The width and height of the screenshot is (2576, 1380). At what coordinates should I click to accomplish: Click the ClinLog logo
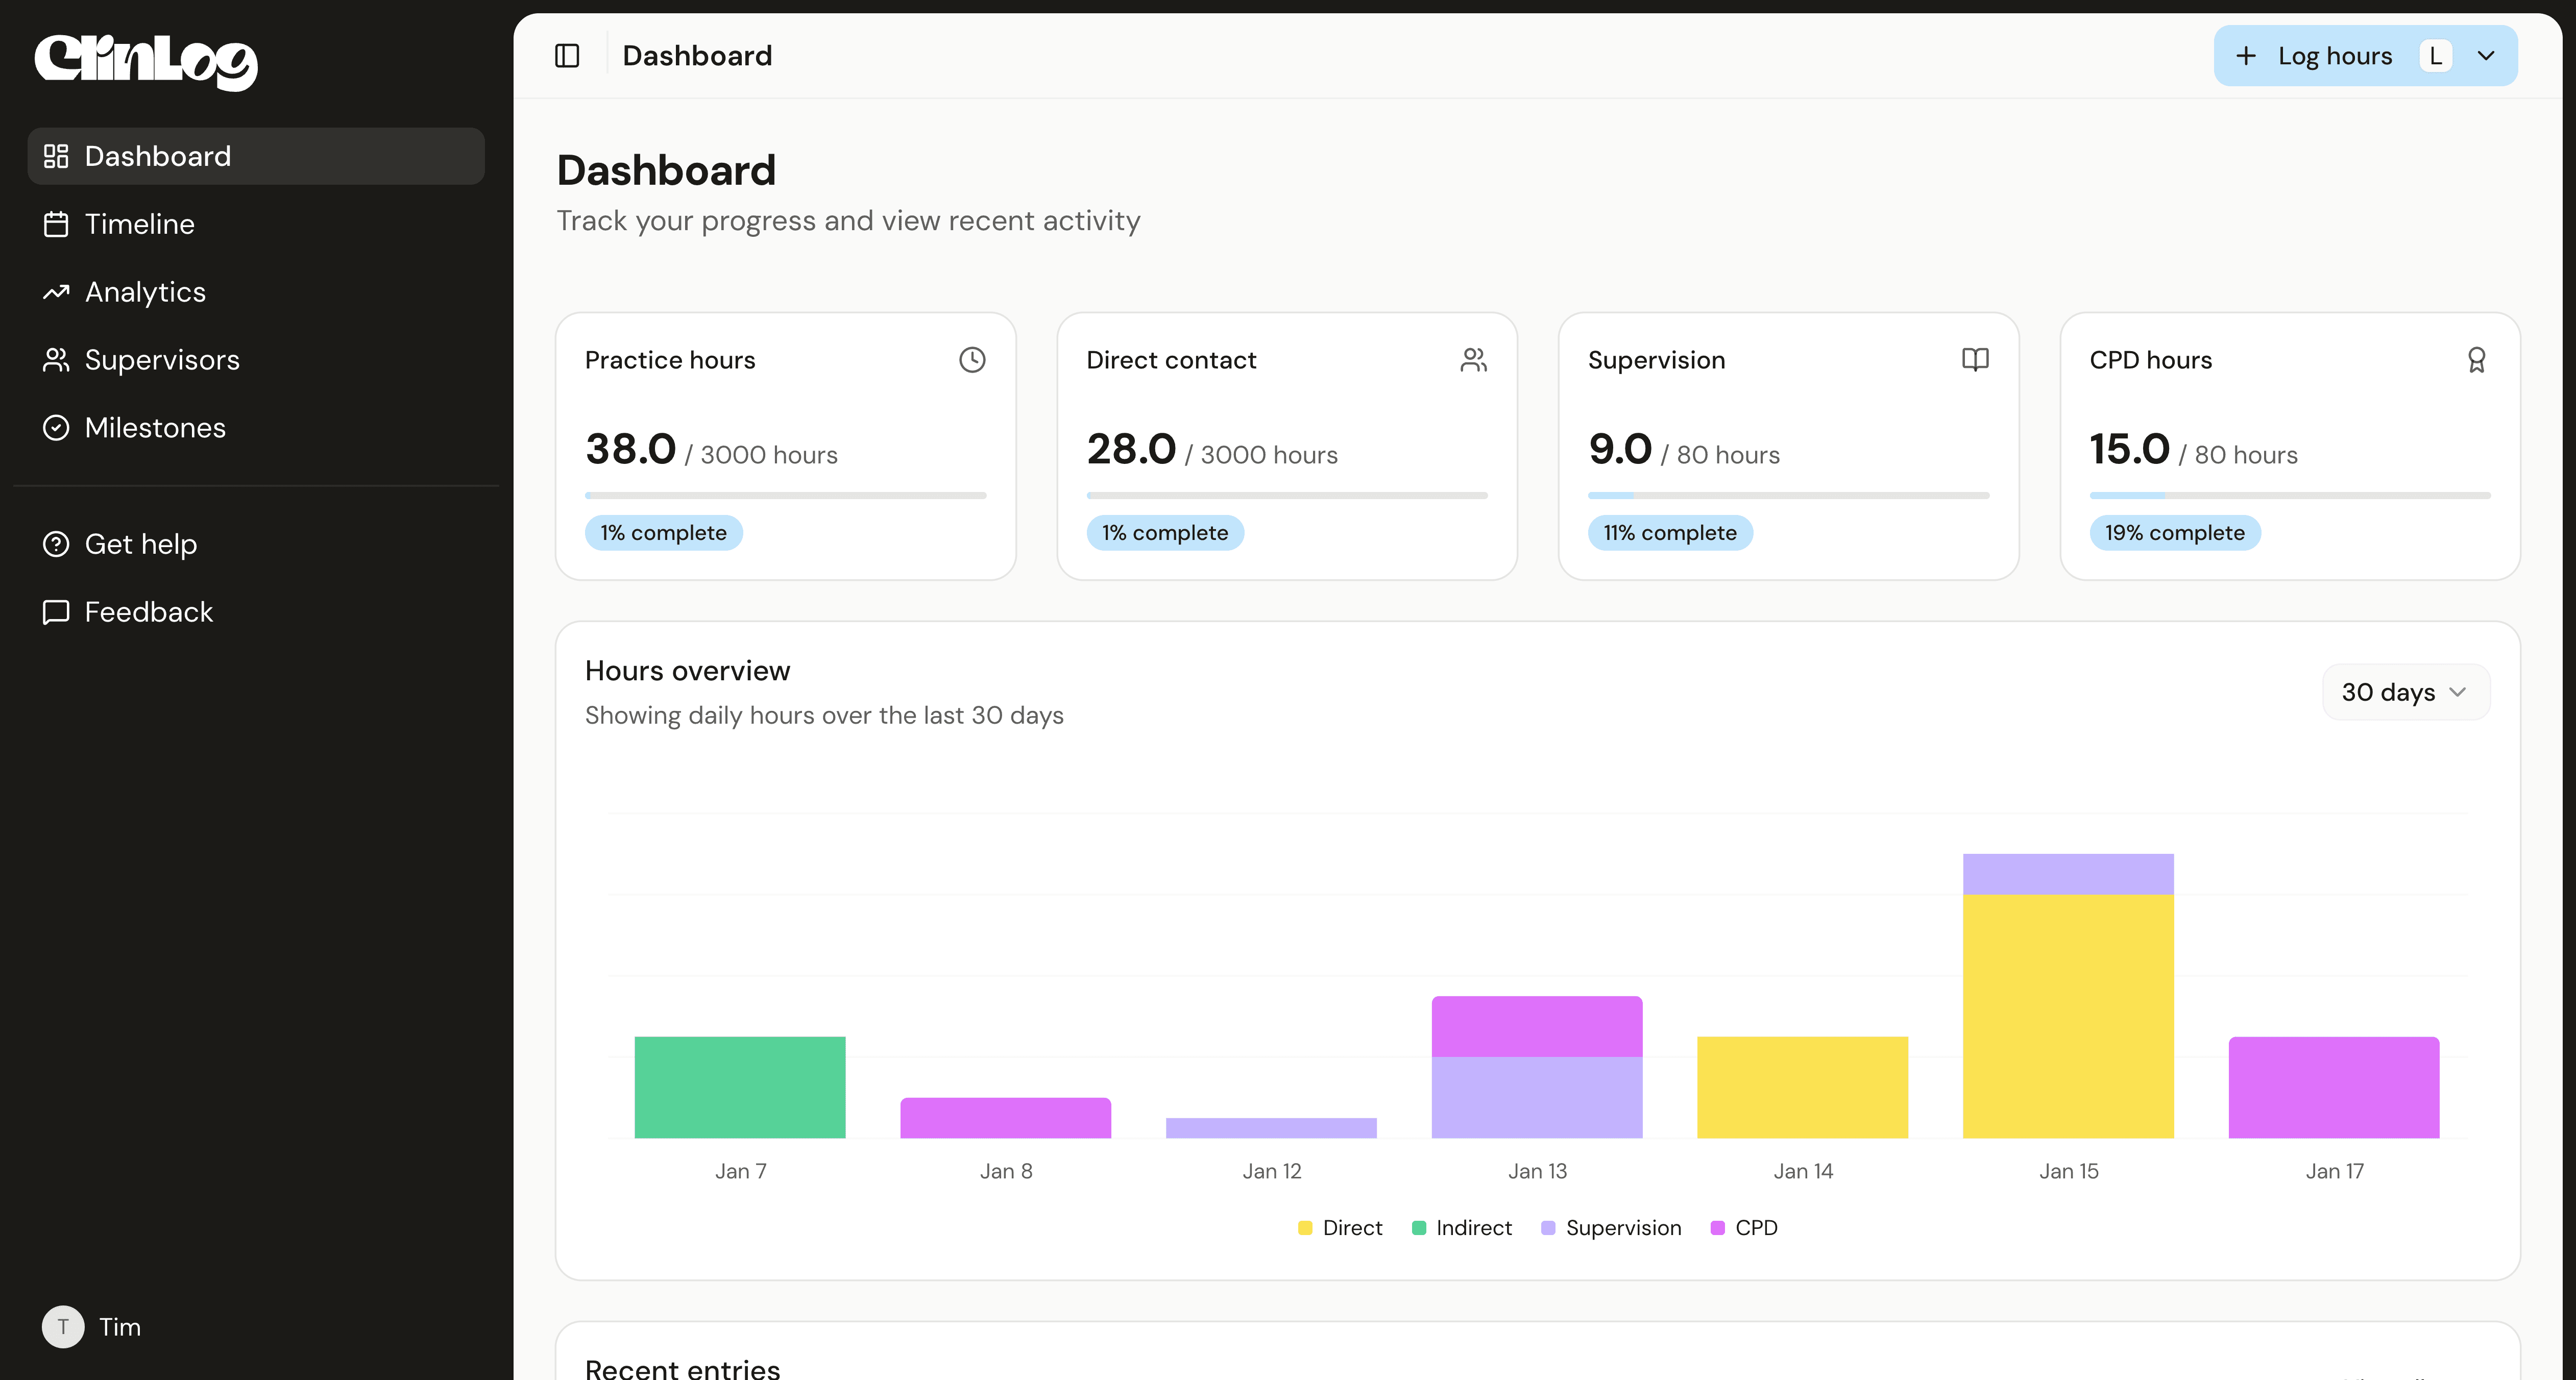146,62
